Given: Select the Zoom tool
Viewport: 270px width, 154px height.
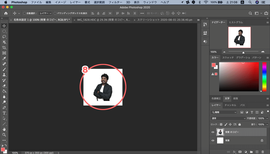Looking at the screenshot, I should 4,135.
